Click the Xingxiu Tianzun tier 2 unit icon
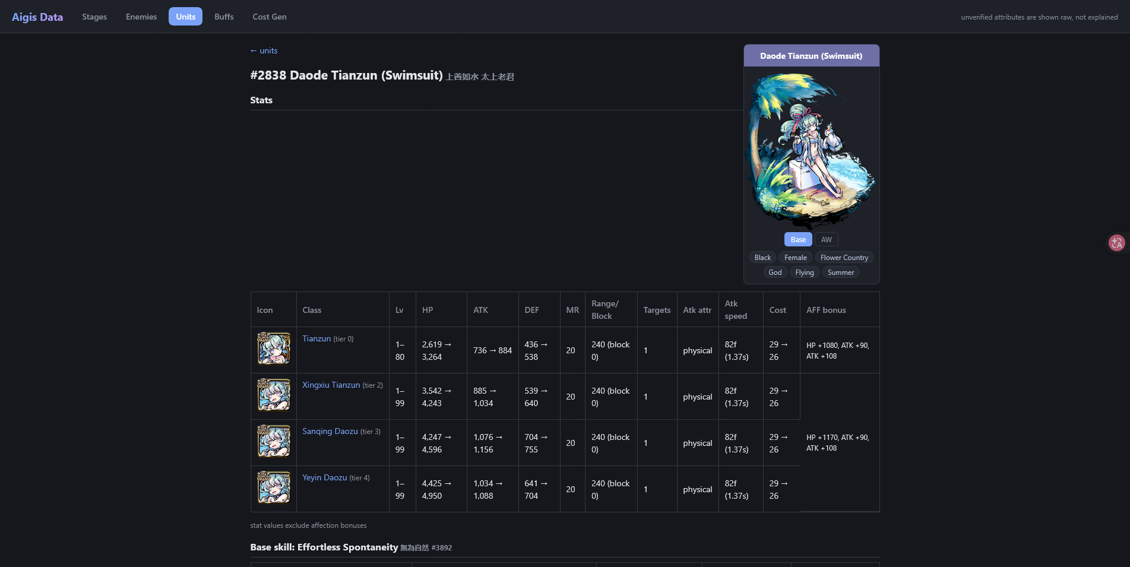The height and width of the screenshot is (567, 1130). click(274, 395)
